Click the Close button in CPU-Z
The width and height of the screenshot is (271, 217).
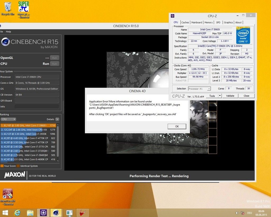(246, 96)
